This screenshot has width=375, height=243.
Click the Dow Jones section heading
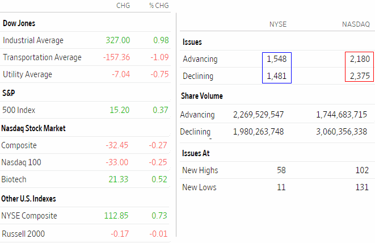pyautogui.click(x=19, y=23)
